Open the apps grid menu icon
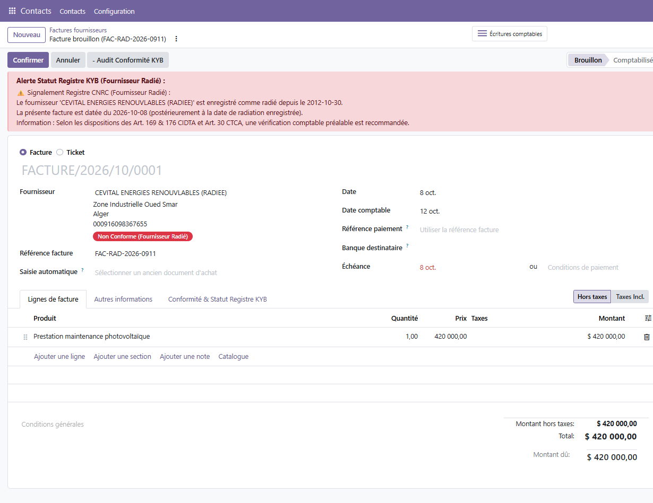653x503 pixels. 12,11
